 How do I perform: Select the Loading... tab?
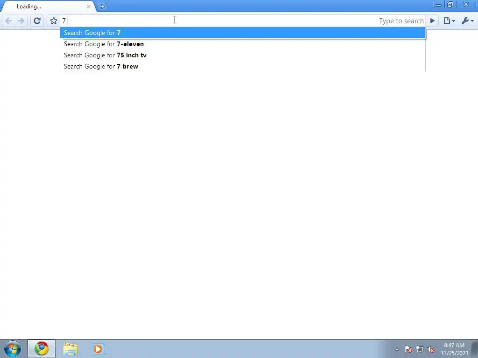[x=49, y=7]
